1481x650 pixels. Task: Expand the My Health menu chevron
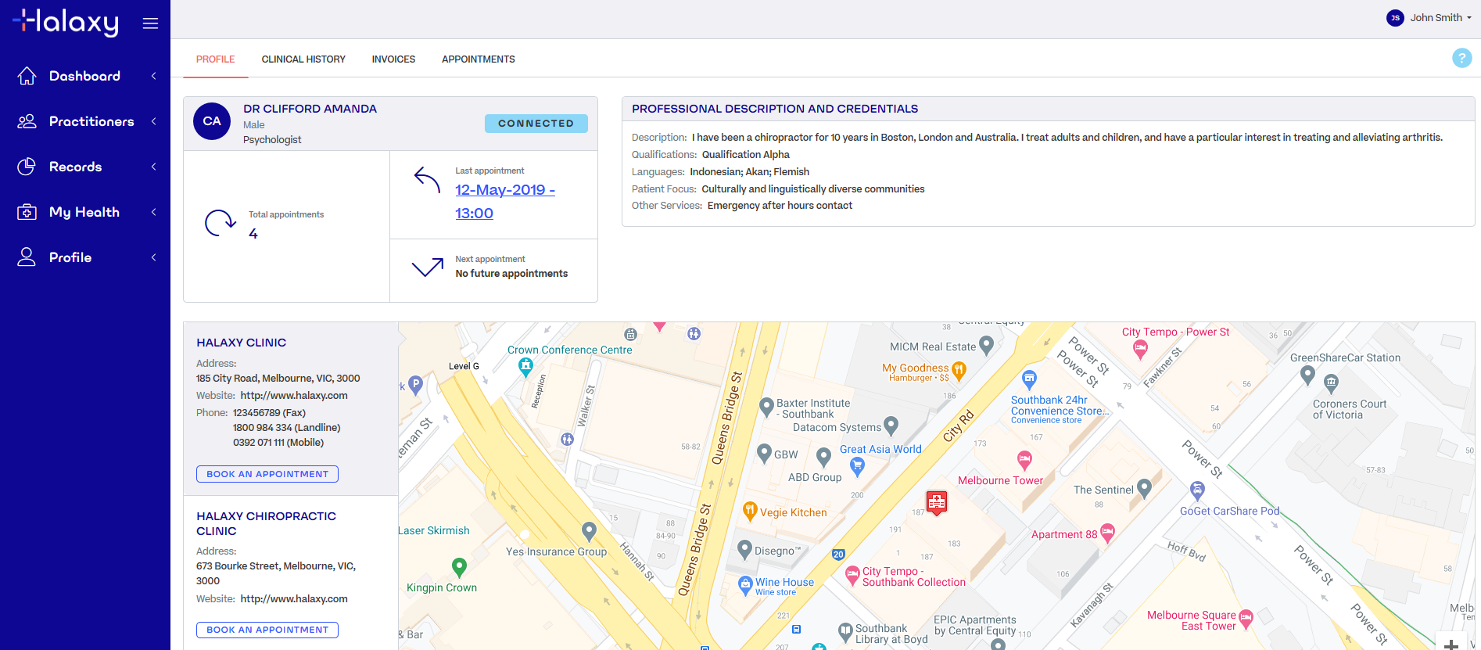(x=154, y=212)
